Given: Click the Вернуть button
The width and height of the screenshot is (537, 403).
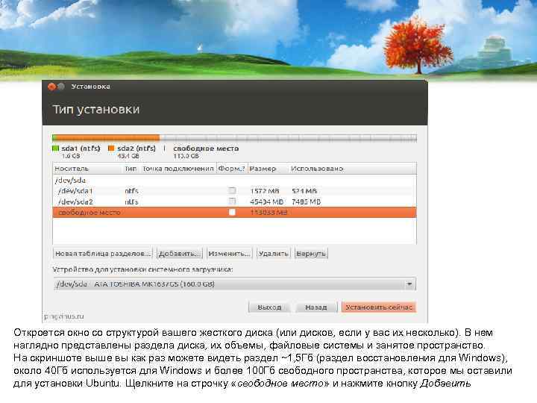Looking at the screenshot, I should (311, 254).
